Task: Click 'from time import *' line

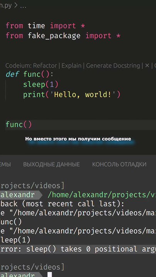Action: pos(45,26)
